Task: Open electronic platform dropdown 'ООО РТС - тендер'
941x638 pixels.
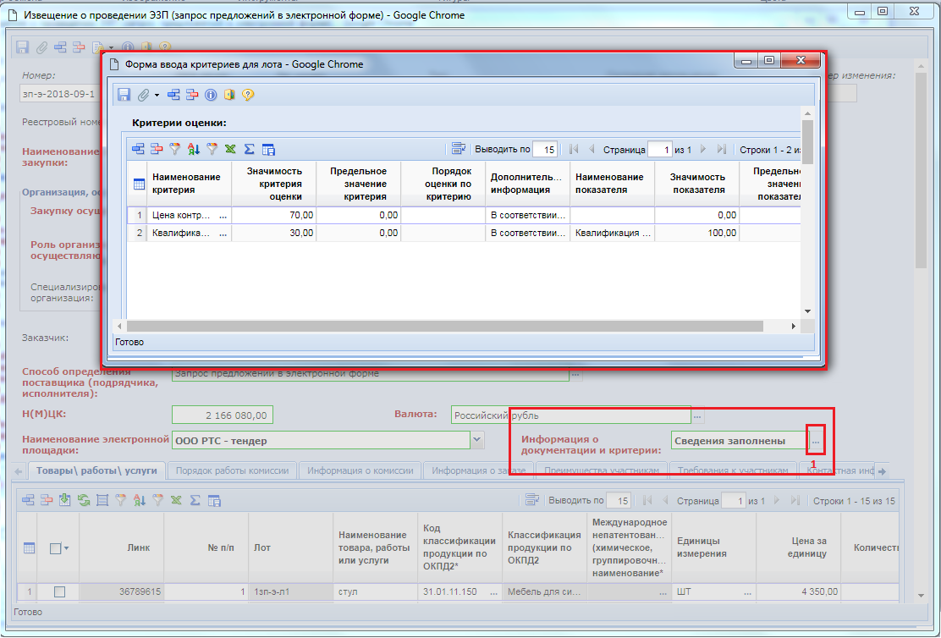Action: [x=476, y=441]
